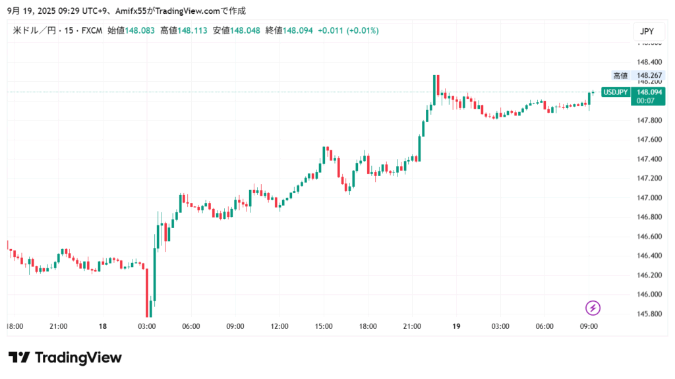Click the purple lightning bolt icon
This screenshot has height=379, width=675.
593,308
